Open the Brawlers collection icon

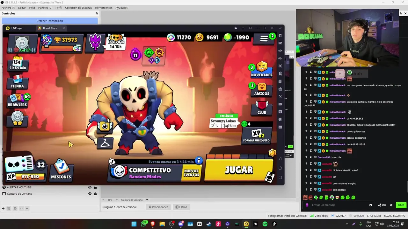[x=17, y=100]
